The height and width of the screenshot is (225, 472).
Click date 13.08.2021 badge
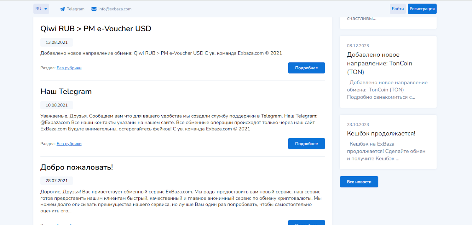click(x=57, y=42)
